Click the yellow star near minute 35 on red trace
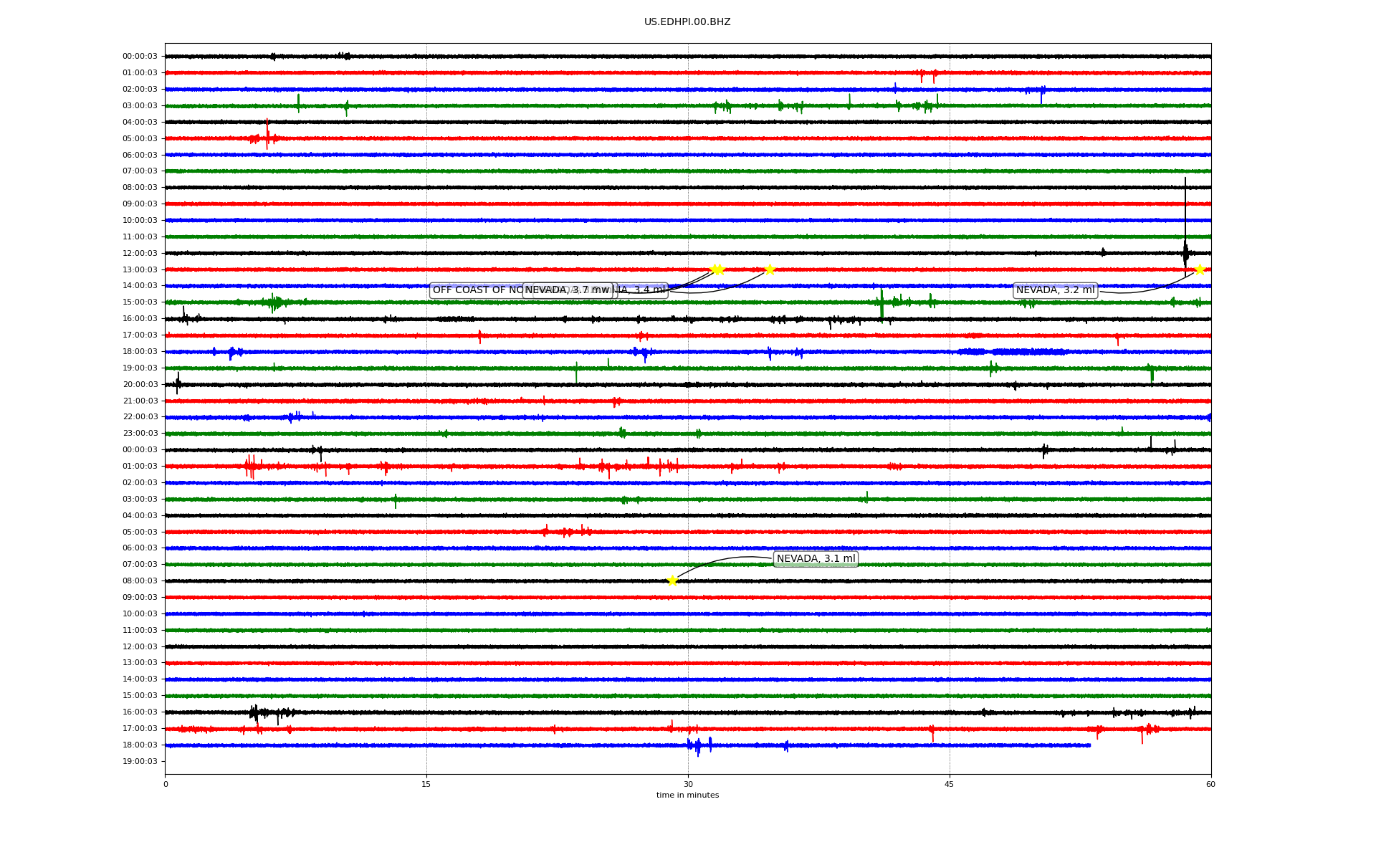The height and width of the screenshot is (860, 1376). 770,269
